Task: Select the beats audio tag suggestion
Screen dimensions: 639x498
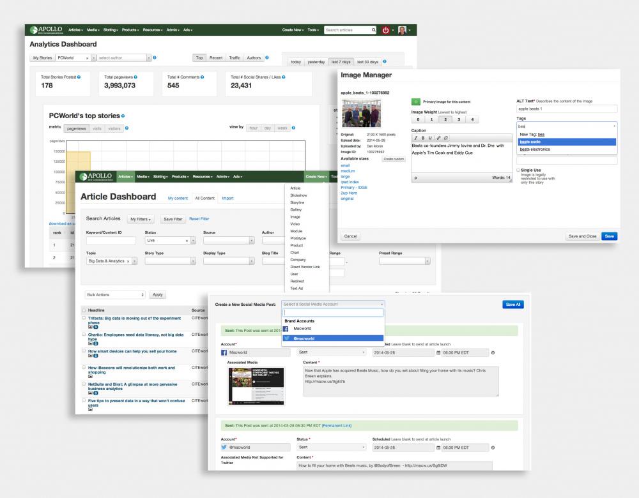Action: coord(566,142)
